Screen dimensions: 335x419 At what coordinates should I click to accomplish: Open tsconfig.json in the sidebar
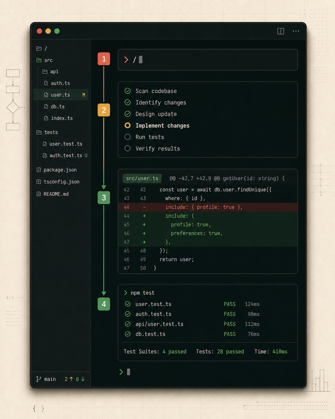pos(62,182)
